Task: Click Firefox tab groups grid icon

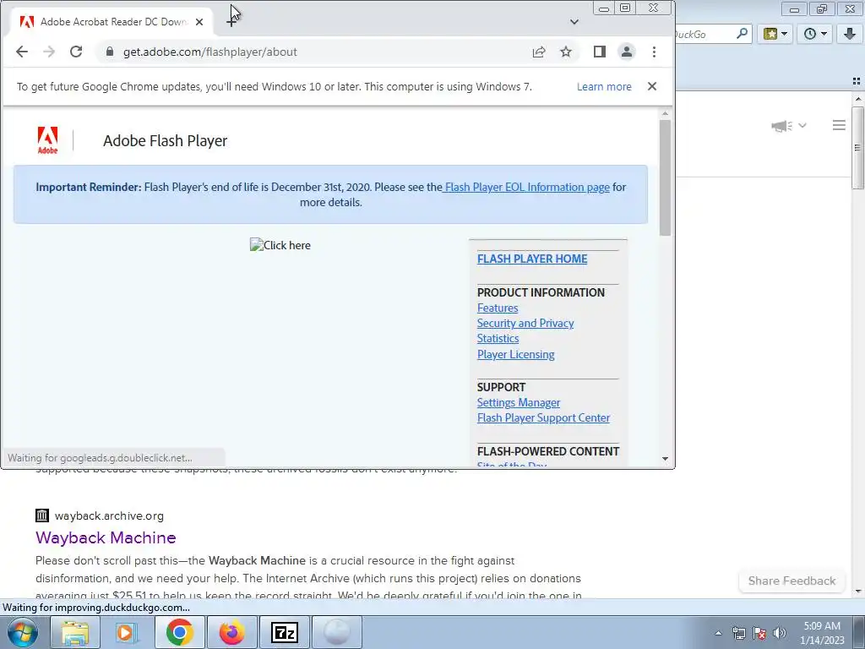Action: (x=857, y=81)
